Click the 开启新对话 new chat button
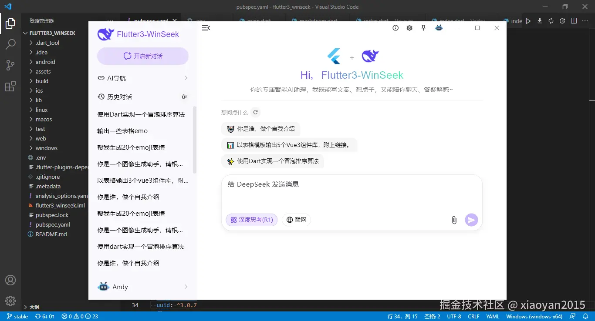The image size is (595, 321). tap(142, 56)
